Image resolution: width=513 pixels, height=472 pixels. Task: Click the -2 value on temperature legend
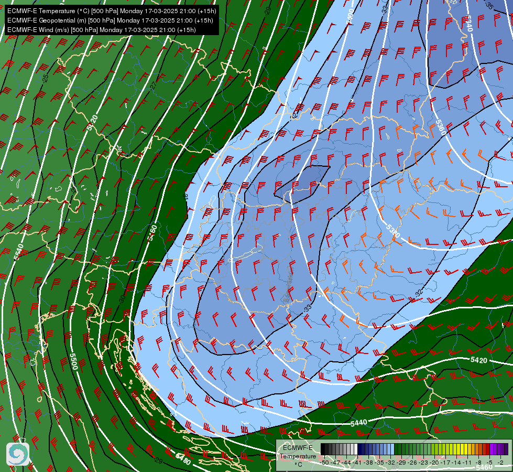500,463
